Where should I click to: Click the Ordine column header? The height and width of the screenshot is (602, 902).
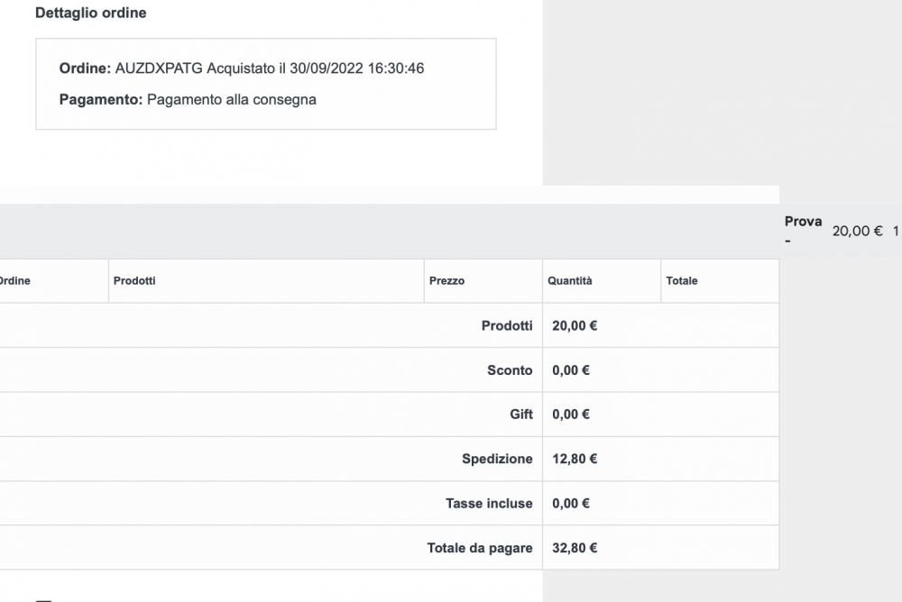coord(14,281)
